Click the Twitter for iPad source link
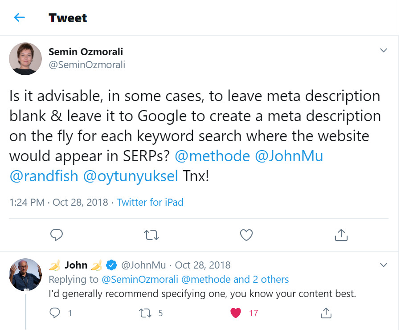401x330 pixels. pos(150,202)
